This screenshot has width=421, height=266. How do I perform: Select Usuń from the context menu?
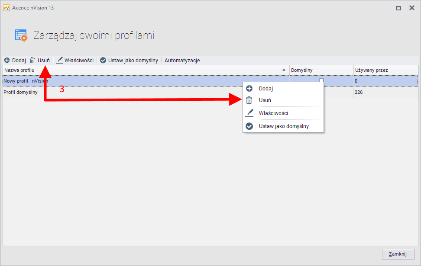coord(265,100)
